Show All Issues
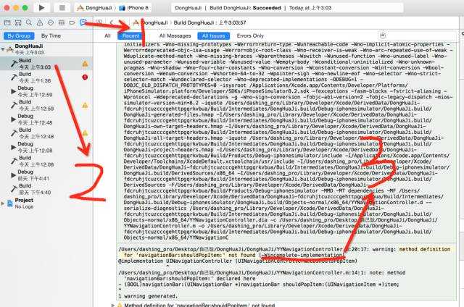464x307 pixels. pos(213,35)
